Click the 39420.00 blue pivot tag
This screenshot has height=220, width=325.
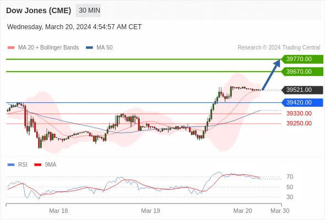tap(302, 102)
